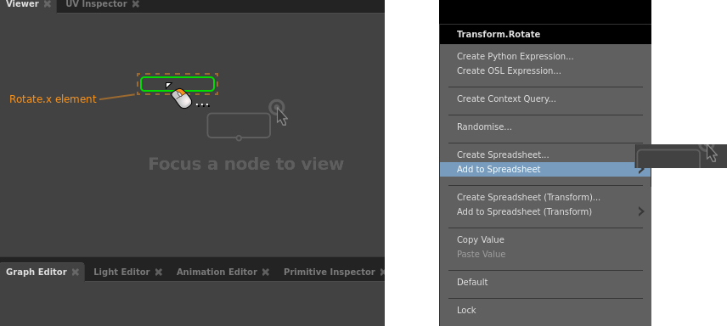Choose Create Python Expression from menu
The width and height of the screenshot is (727, 326).
pos(516,57)
